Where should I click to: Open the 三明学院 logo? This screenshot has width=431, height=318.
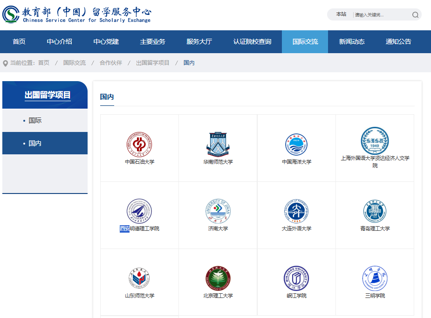pyautogui.click(x=375, y=278)
